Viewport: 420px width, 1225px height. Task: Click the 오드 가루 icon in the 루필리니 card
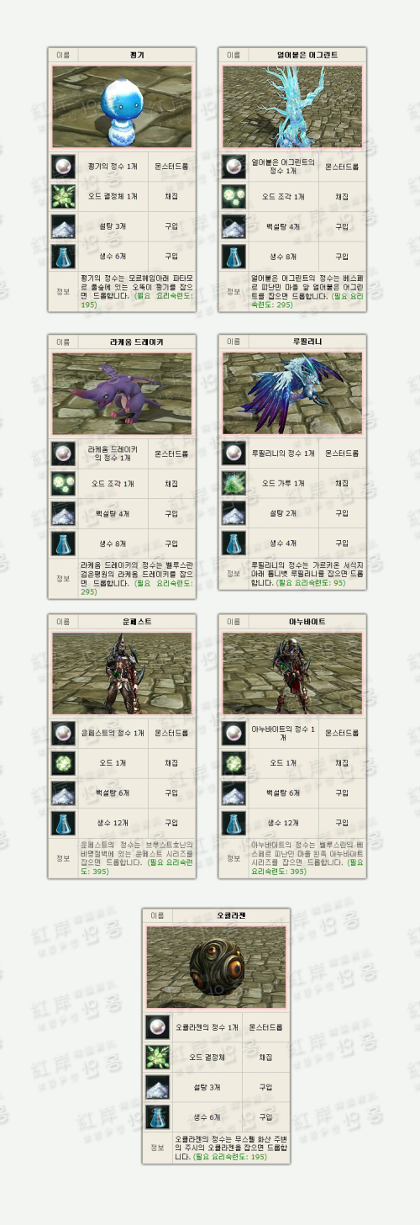pyautogui.click(x=234, y=483)
